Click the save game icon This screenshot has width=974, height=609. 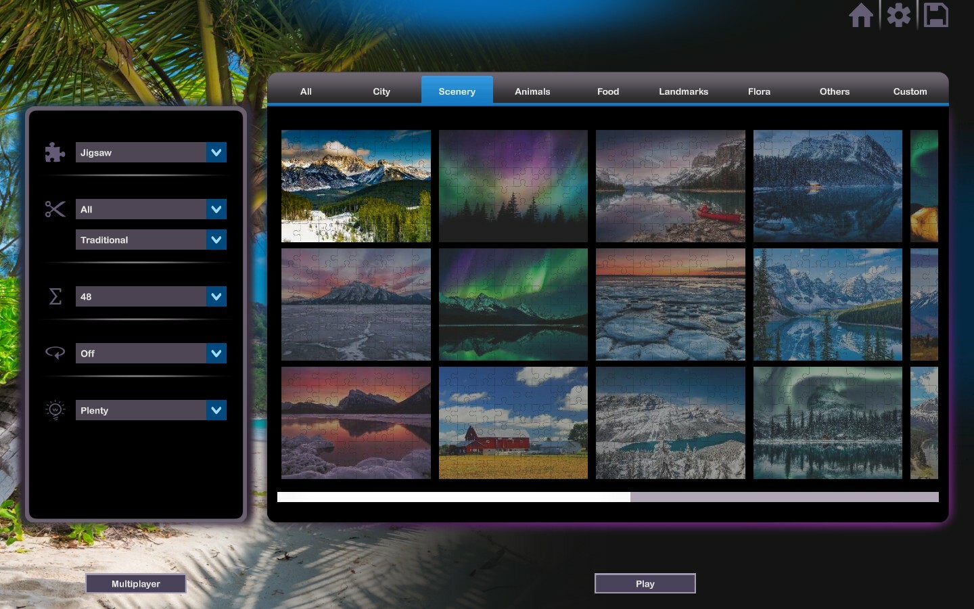coord(936,15)
